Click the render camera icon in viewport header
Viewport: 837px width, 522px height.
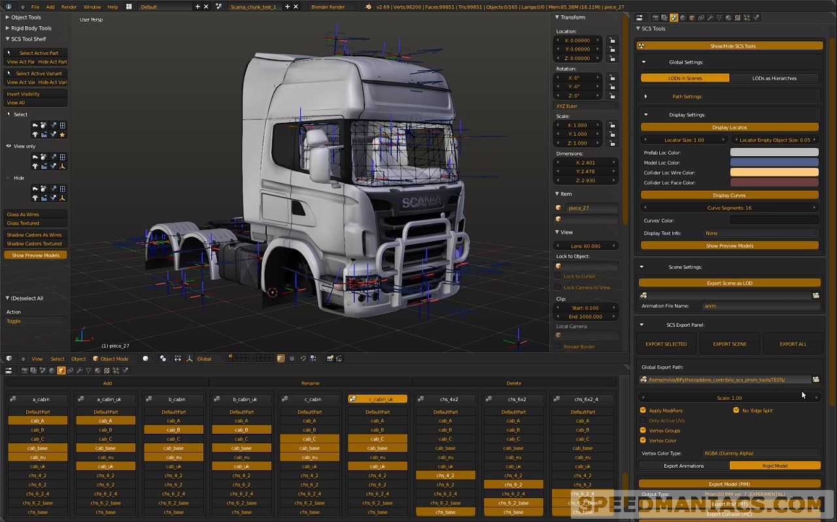(x=330, y=359)
